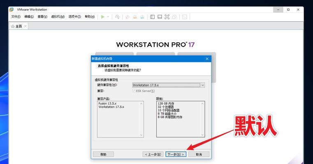Toggle the ESX Server(S) checkbox
Screen dimensions: 313x164
134,91
